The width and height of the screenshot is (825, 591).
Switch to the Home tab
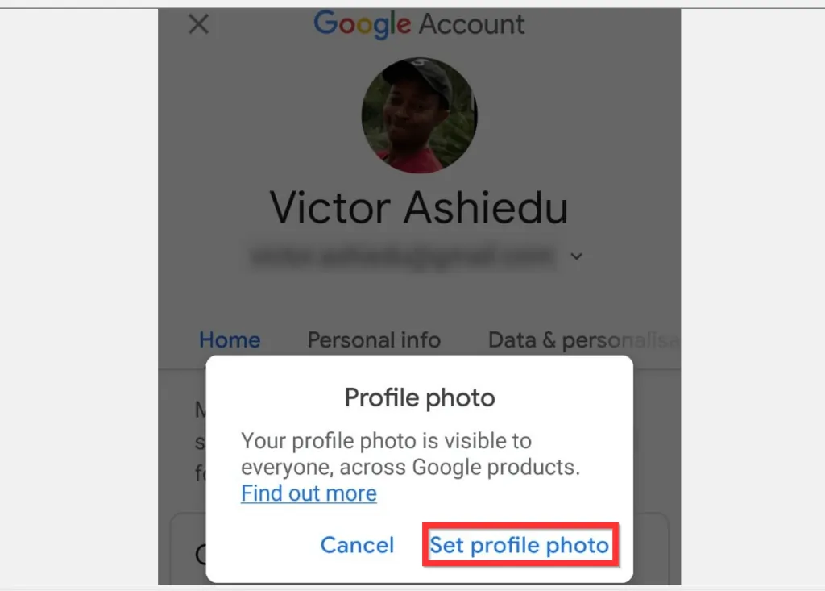(x=230, y=340)
